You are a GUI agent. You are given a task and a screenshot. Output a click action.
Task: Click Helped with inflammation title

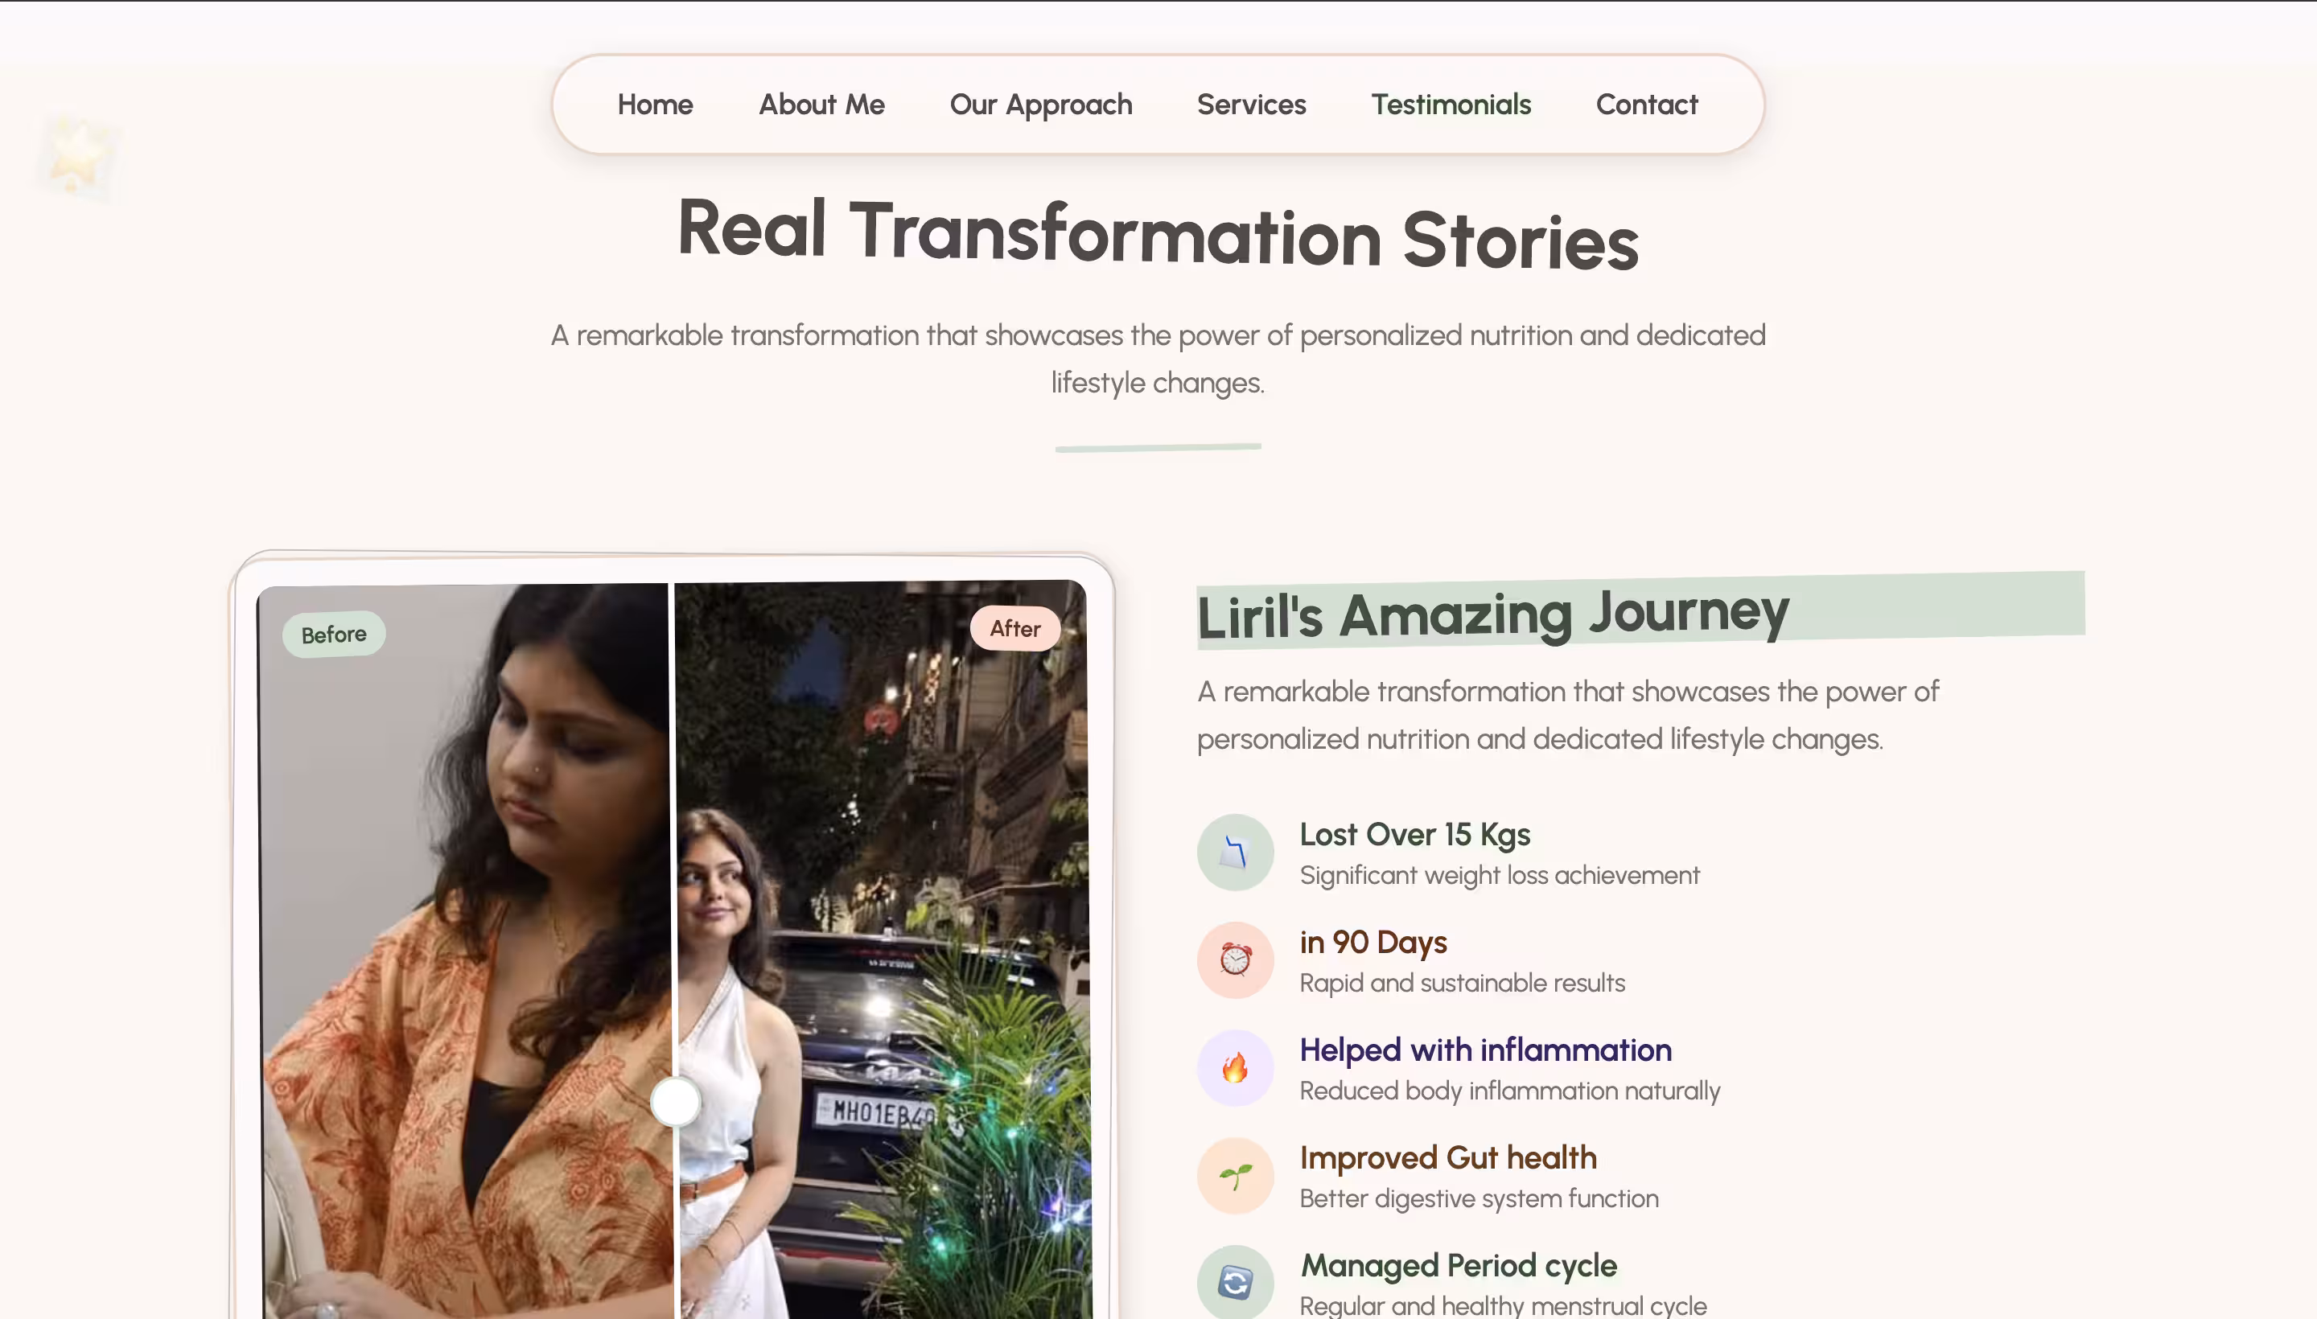tap(1485, 1050)
